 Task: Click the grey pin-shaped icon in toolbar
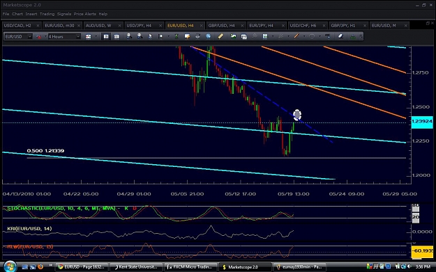click(x=255, y=36)
